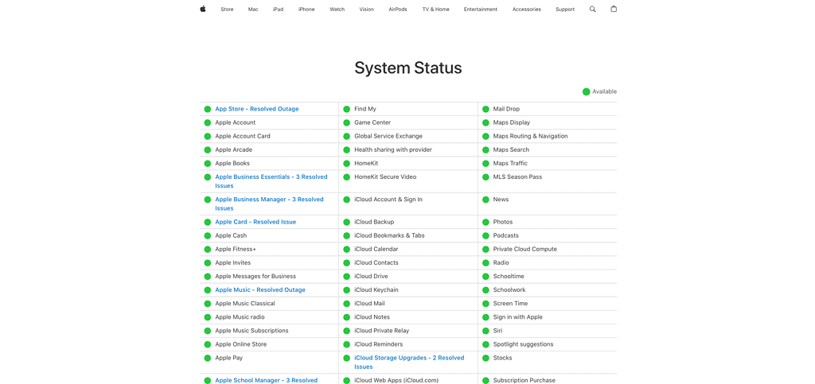Click green dot beside Apple Pay

pos(208,358)
